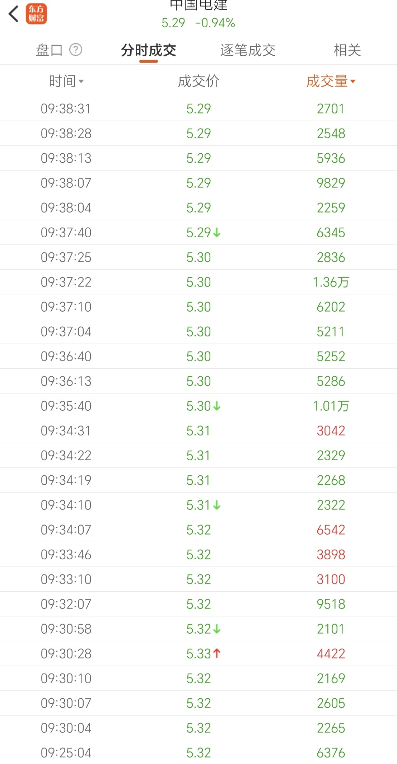Switch to the 盘口 tab
The height and width of the screenshot is (764, 397).
click(x=50, y=50)
